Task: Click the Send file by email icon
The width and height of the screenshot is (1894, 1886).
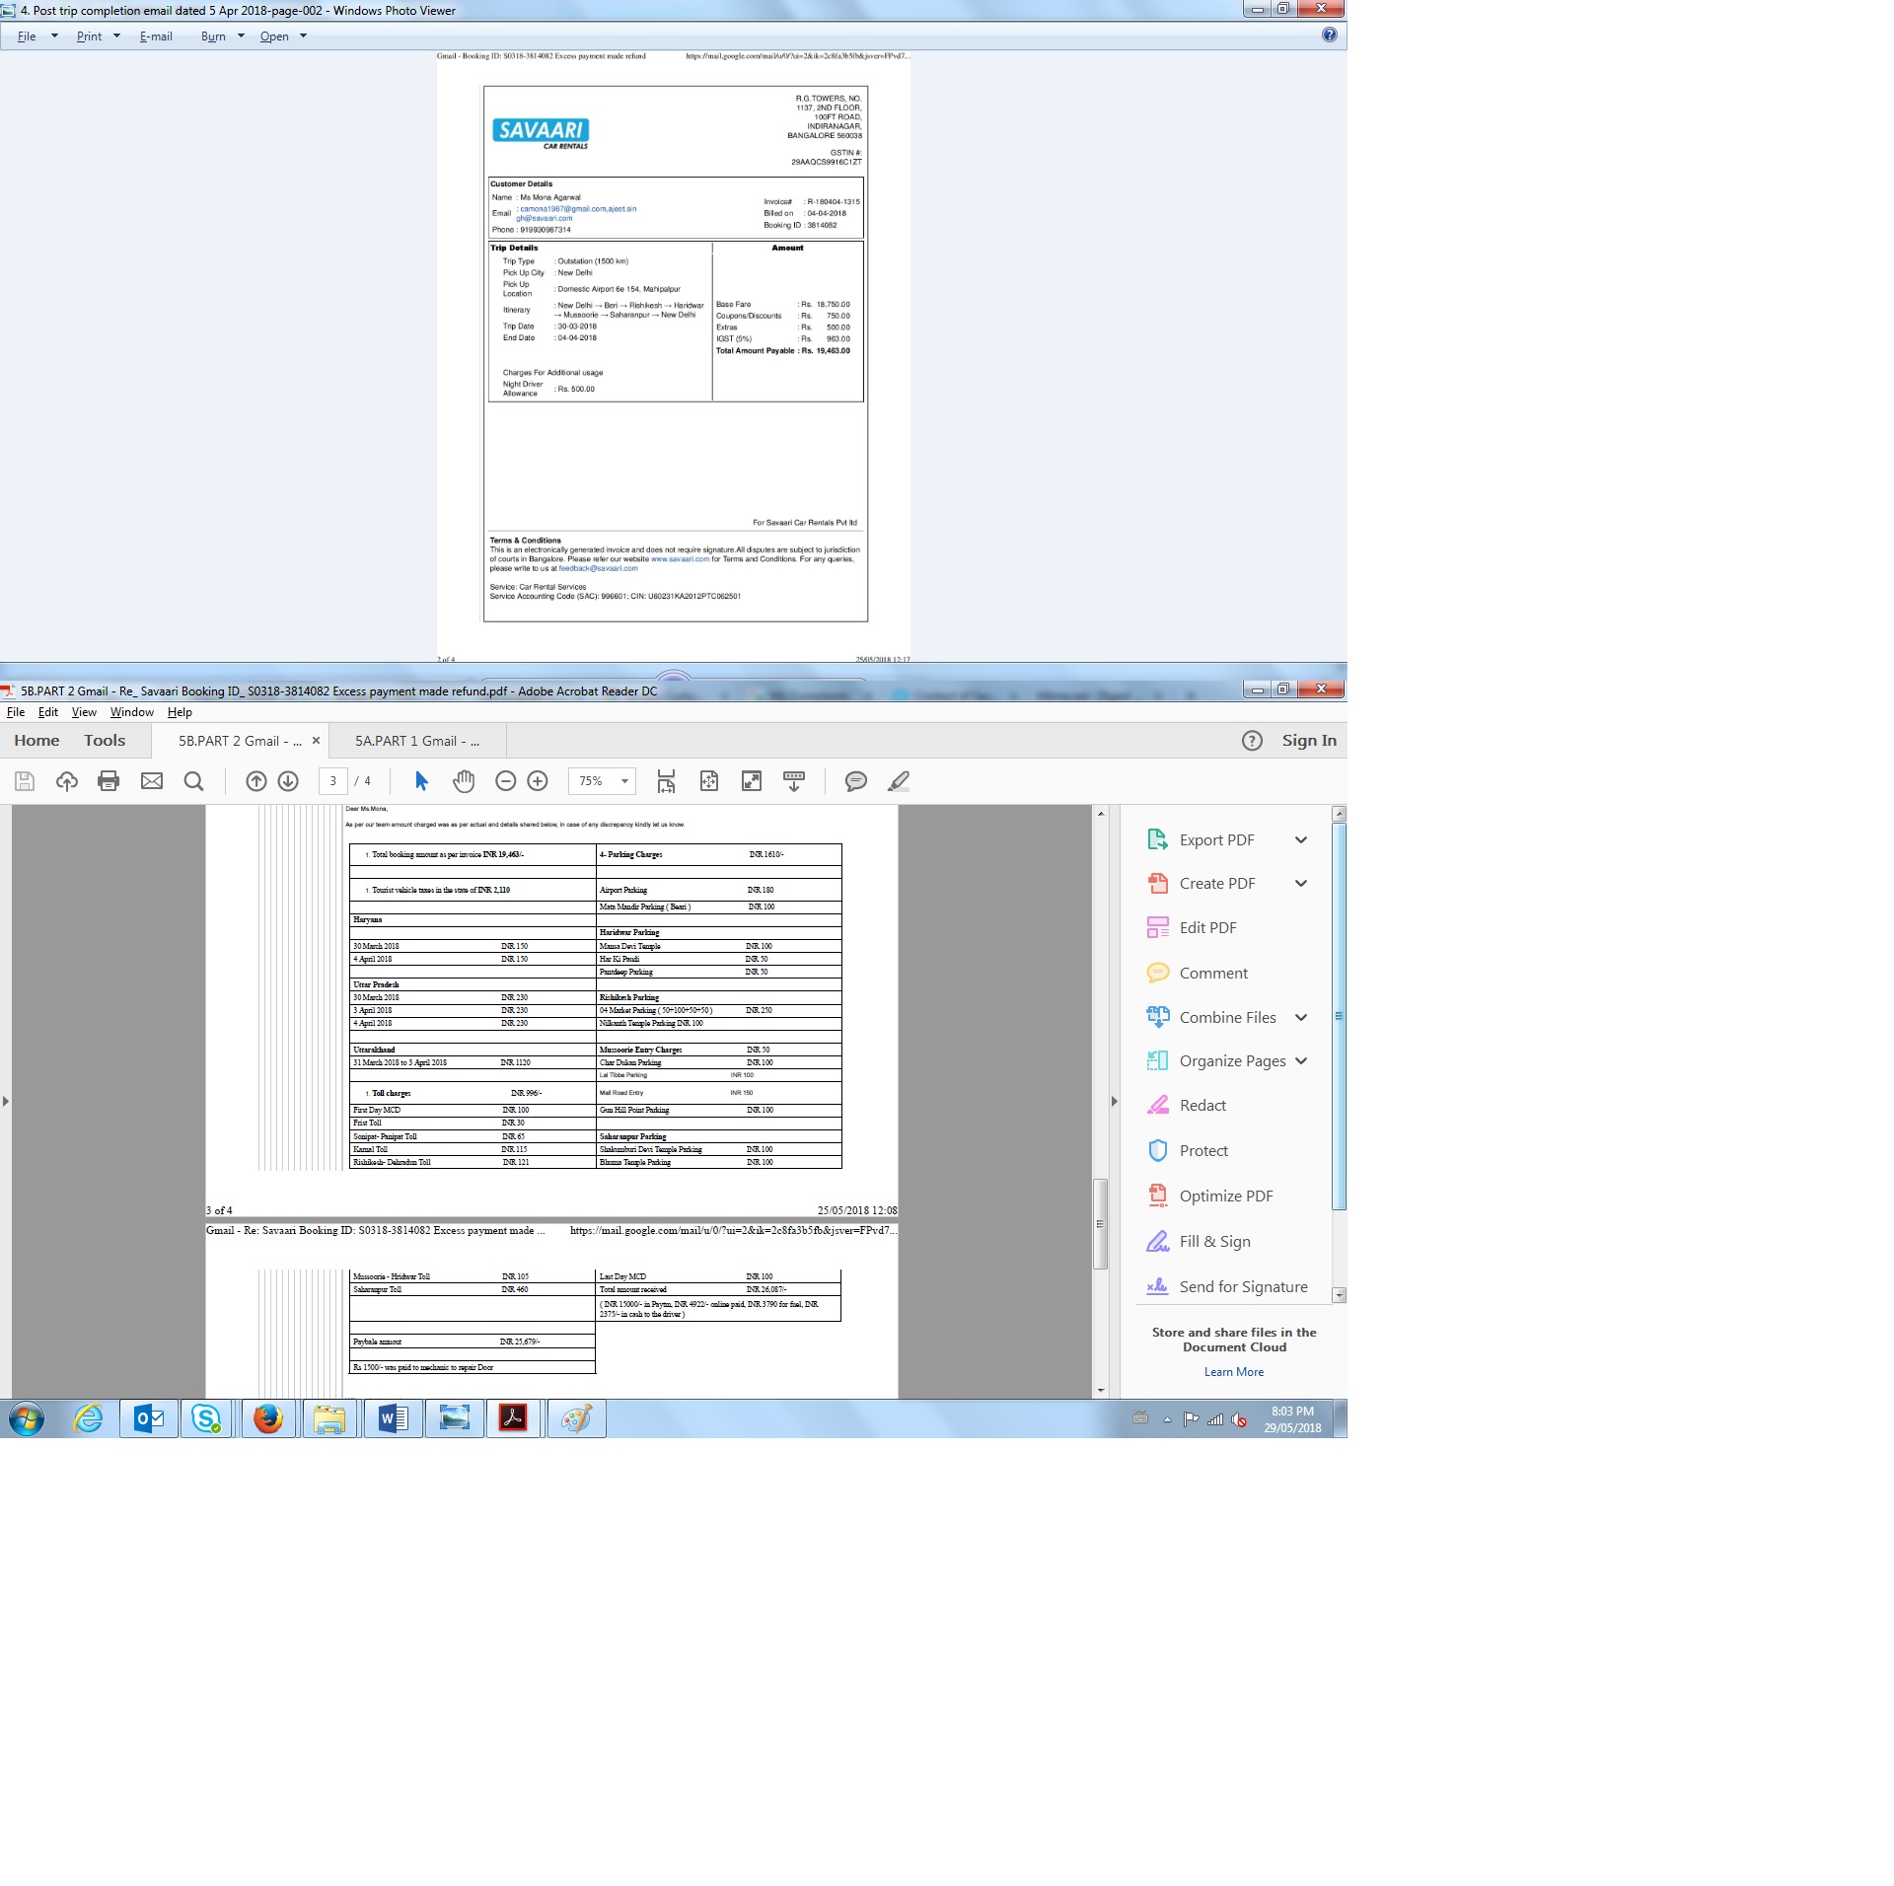Action: pyautogui.click(x=152, y=781)
